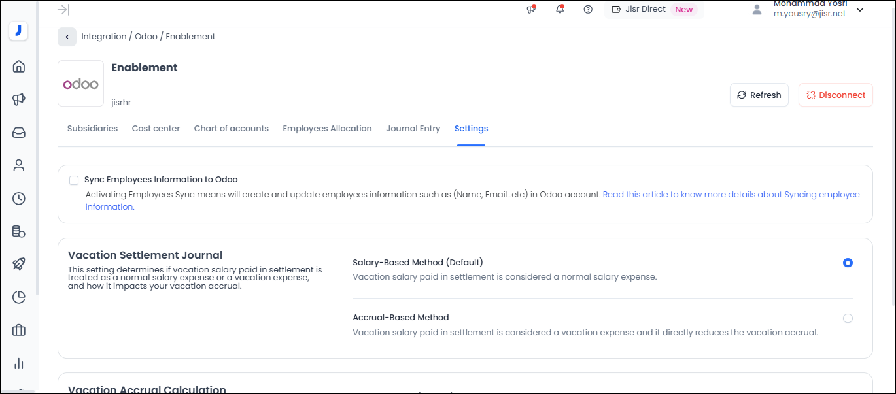Select Accrual-Based Method radio button

coord(848,318)
